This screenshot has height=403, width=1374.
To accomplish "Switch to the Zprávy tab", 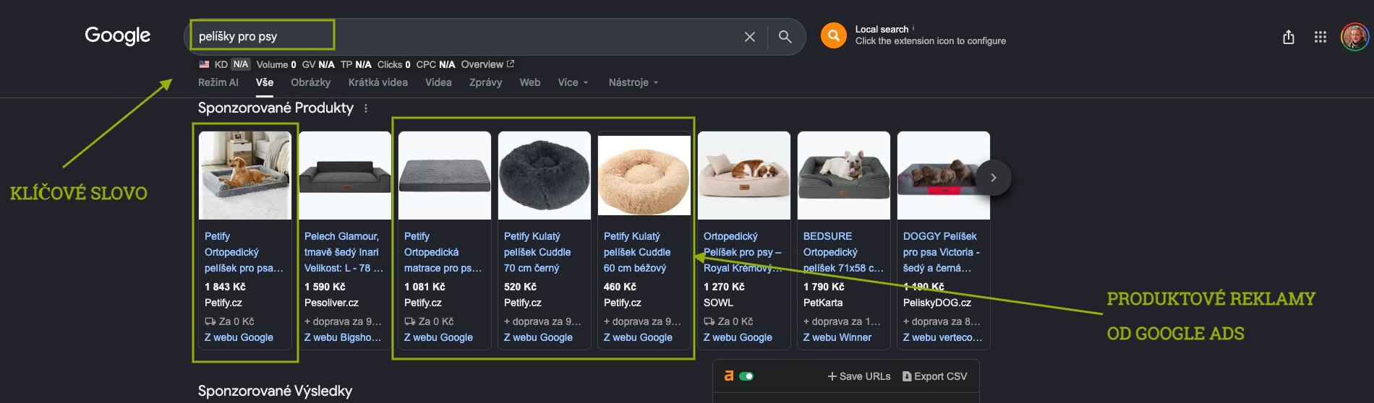I will pyautogui.click(x=486, y=82).
